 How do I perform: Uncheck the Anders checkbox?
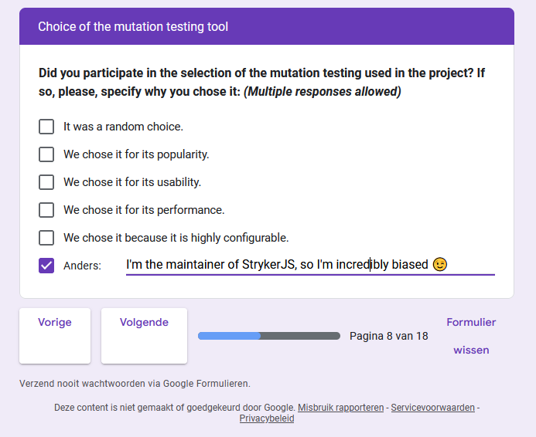point(46,266)
